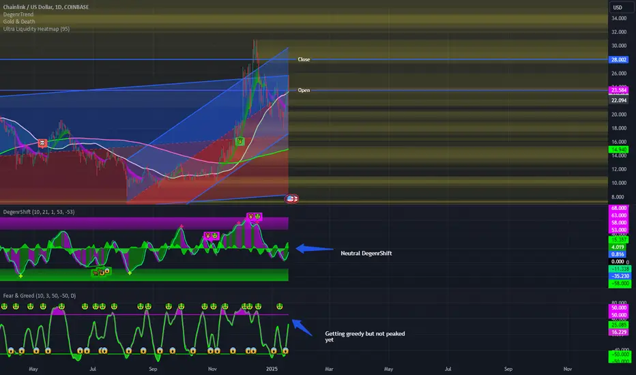Select the Close horizontal line label
The height and width of the screenshot is (375, 636).
pos(304,59)
